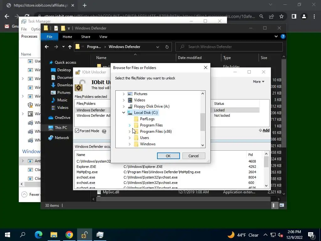Click OK in Browse for Files dialog

168,156
